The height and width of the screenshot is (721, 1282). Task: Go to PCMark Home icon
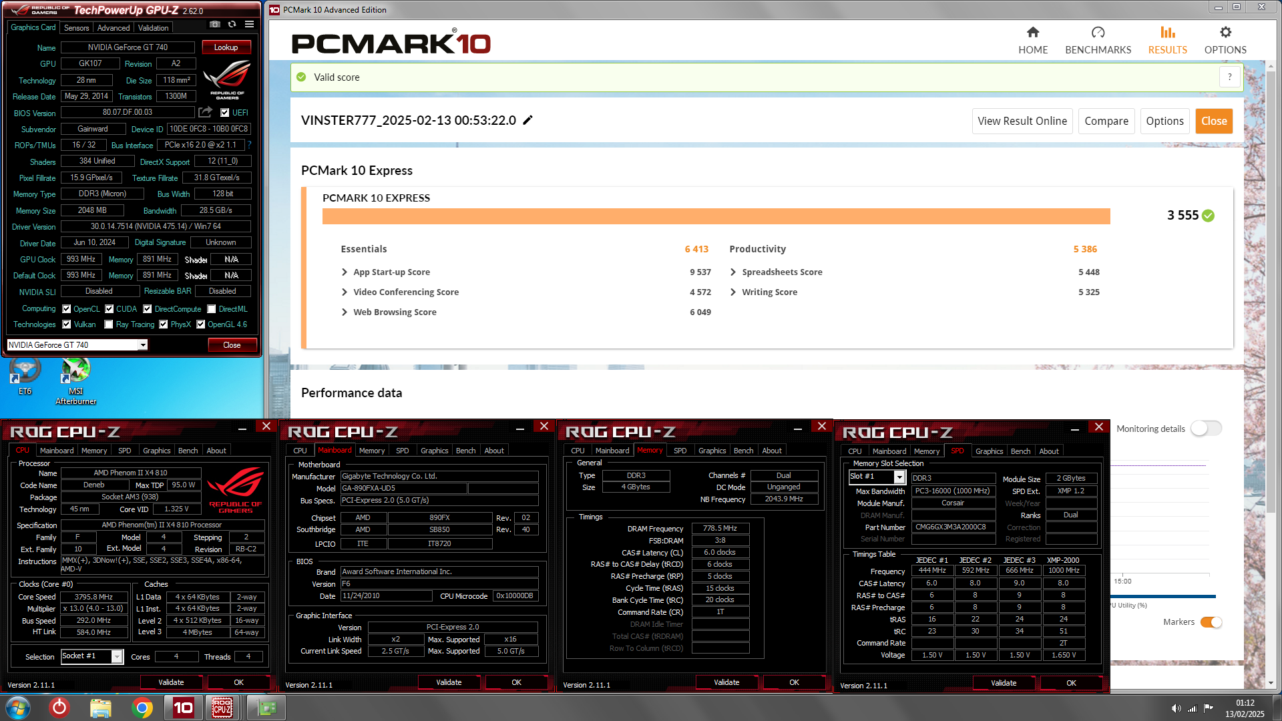(1032, 32)
